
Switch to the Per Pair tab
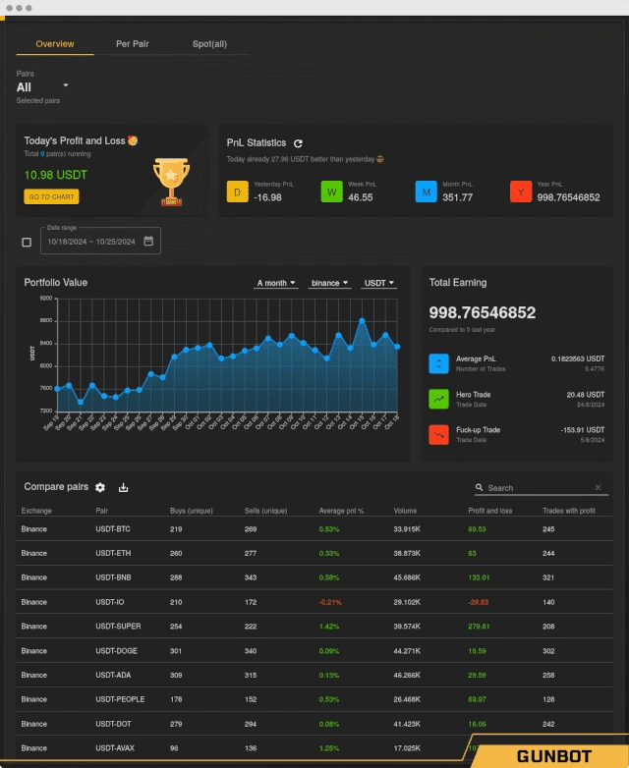133,44
